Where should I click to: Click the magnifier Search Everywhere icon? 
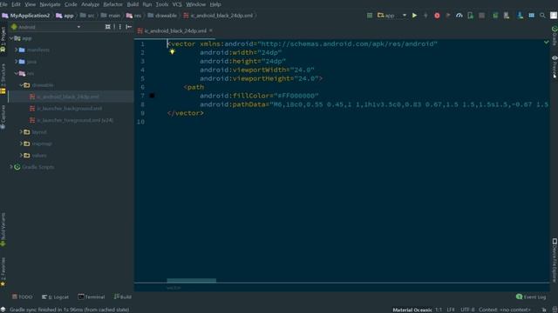click(x=542, y=16)
